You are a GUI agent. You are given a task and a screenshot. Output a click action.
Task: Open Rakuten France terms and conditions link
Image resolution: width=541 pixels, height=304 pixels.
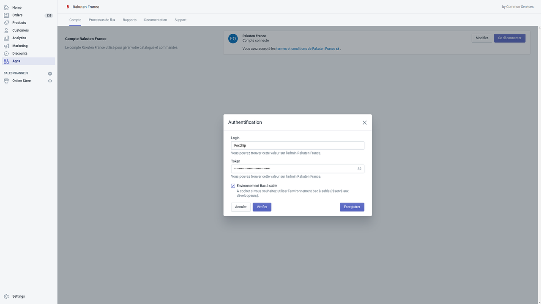[x=306, y=49]
